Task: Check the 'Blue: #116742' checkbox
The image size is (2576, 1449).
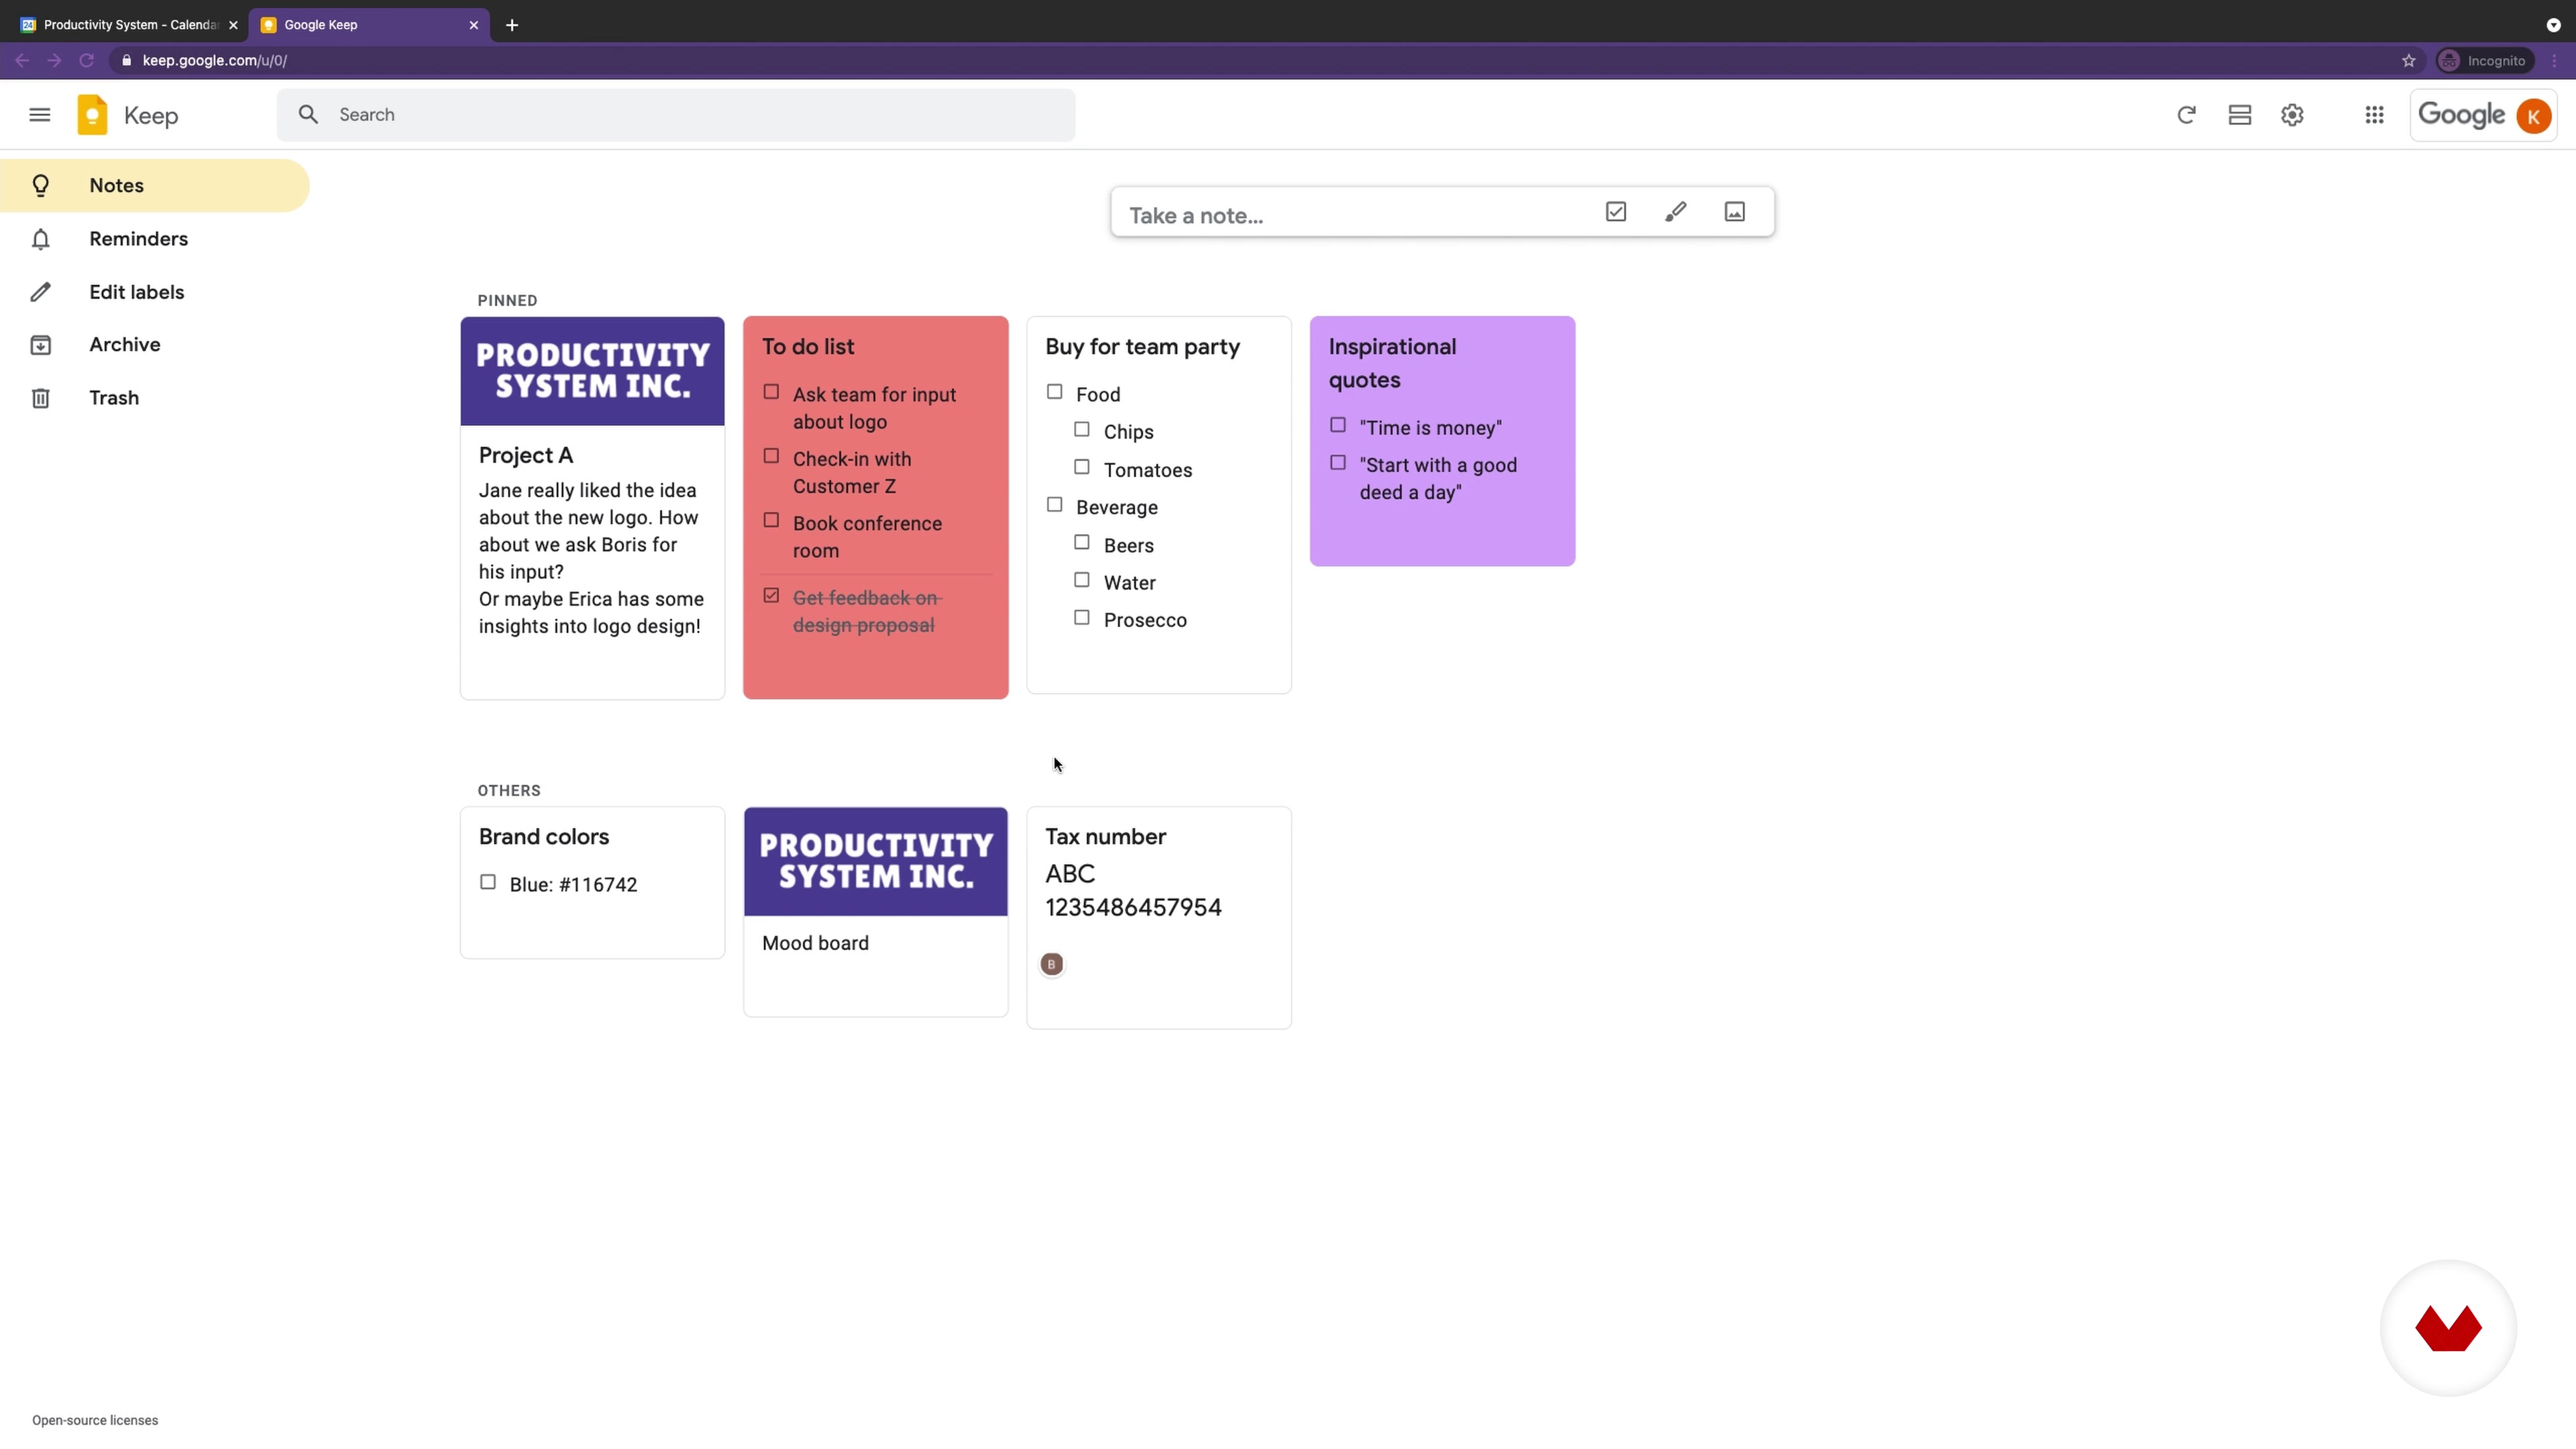Action: pyautogui.click(x=488, y=882)
